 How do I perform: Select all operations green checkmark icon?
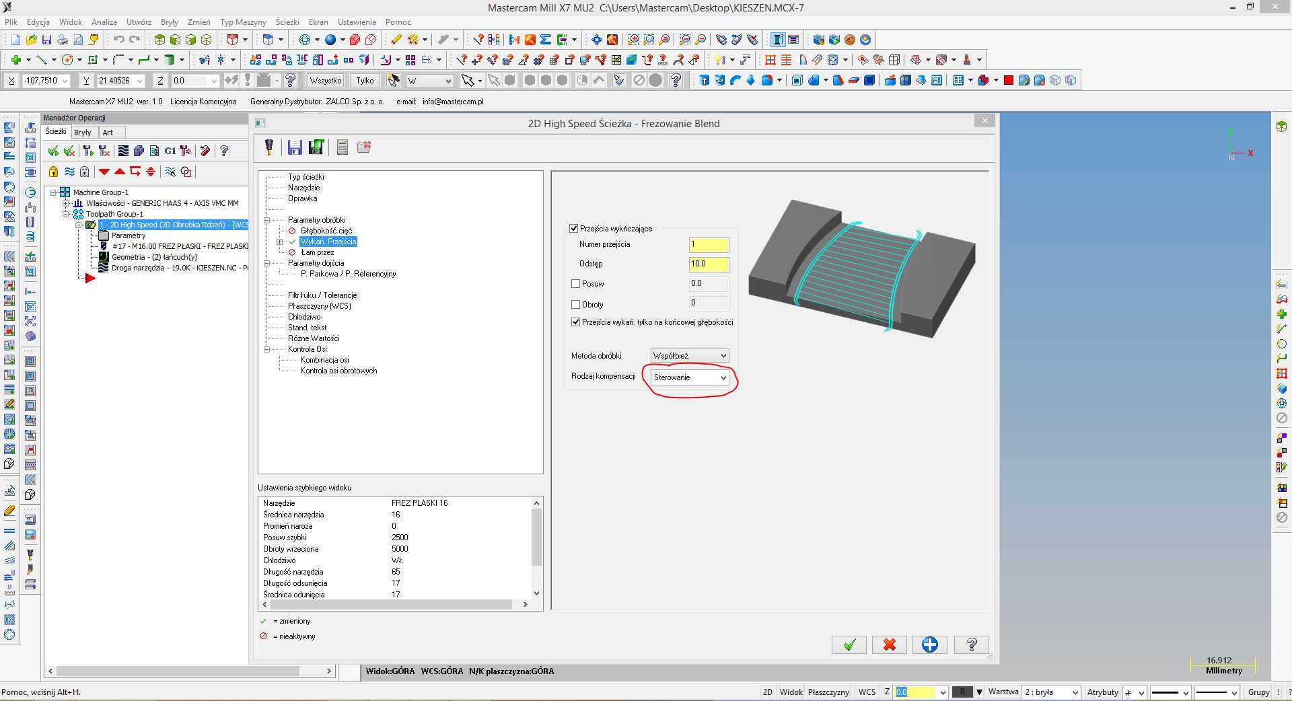tap(53, 151)
